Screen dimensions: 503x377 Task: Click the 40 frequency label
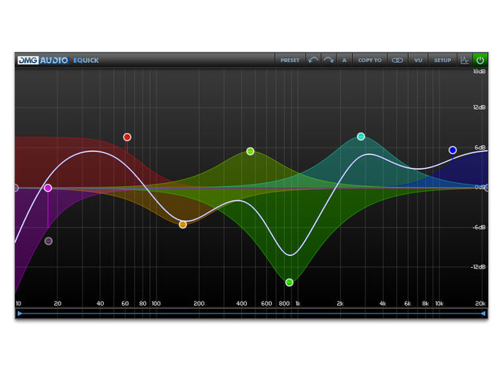click(x=100, y=304)
